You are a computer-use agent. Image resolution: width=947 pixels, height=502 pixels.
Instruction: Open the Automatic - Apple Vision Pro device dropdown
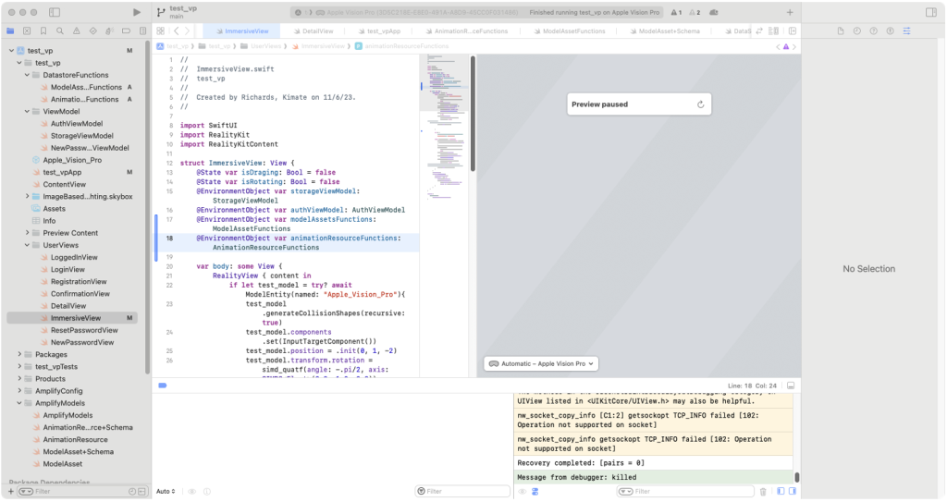tap(541, 363)
